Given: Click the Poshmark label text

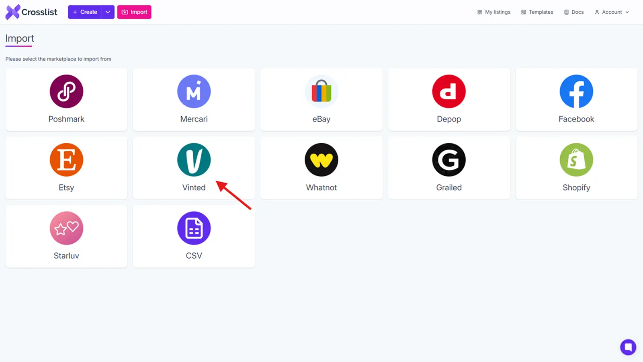Looking at the screenshot, I should tap(66, 119).
